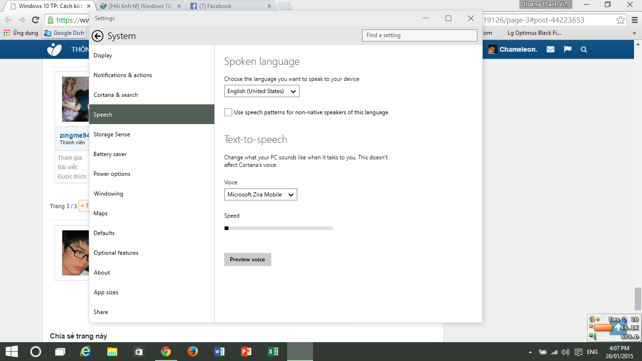
Task: Open the volume control in system tray
Action: (x=565, y=352)
